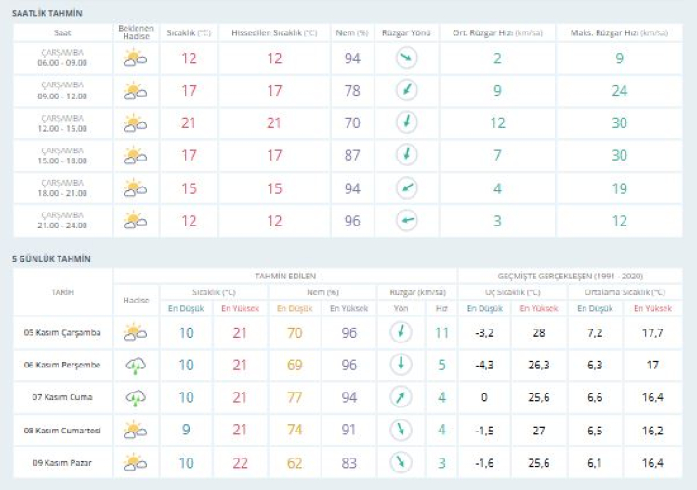The width and height of the screenshot is (697, 490).
Task: Click the Hissedilen Sıcaklık (°C) column header
Action: tap(273, 32)
